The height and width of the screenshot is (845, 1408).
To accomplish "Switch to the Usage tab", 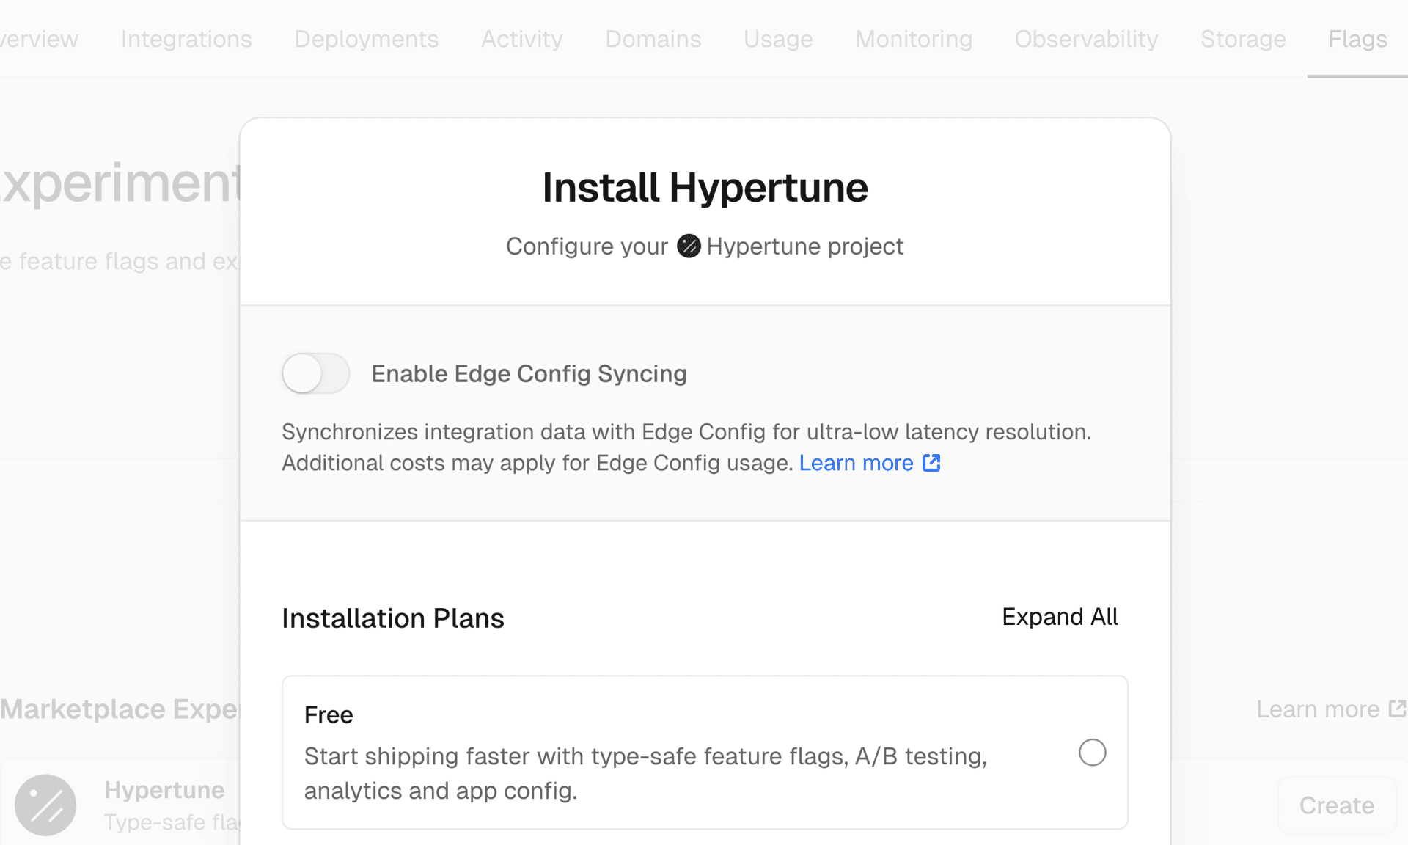I will [778, 39].
